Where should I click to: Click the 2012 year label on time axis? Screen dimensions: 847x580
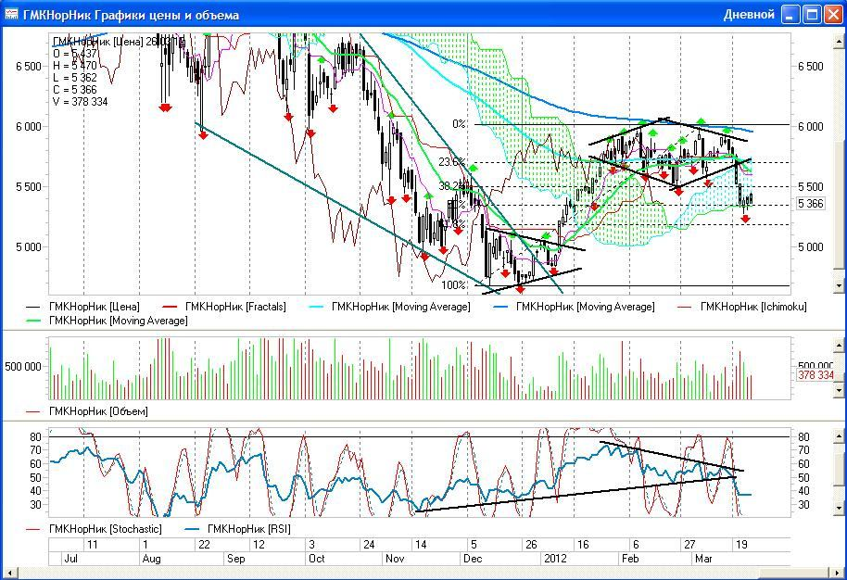555,559
